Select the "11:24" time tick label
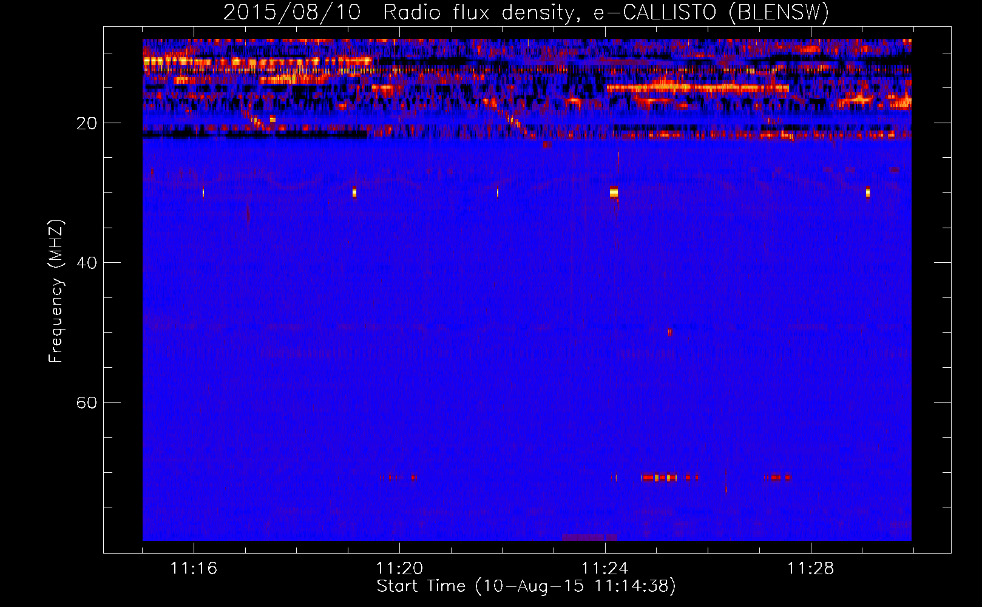The width and height of the screenshot is (982, 607). click(x=605, y=568)
